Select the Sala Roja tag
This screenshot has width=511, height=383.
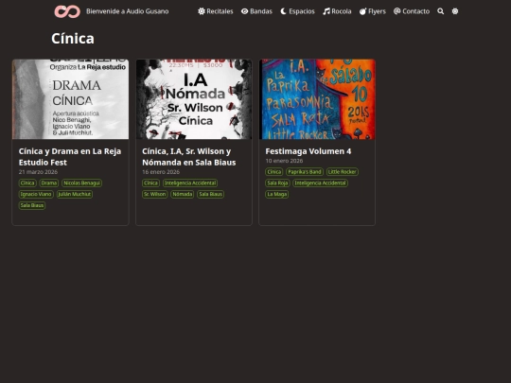coord(277,183)
